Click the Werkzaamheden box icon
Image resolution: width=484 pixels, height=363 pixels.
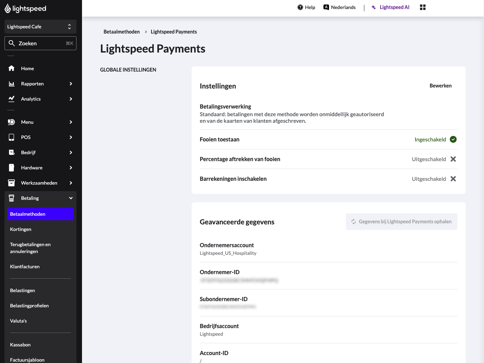[x=11, y=183]
